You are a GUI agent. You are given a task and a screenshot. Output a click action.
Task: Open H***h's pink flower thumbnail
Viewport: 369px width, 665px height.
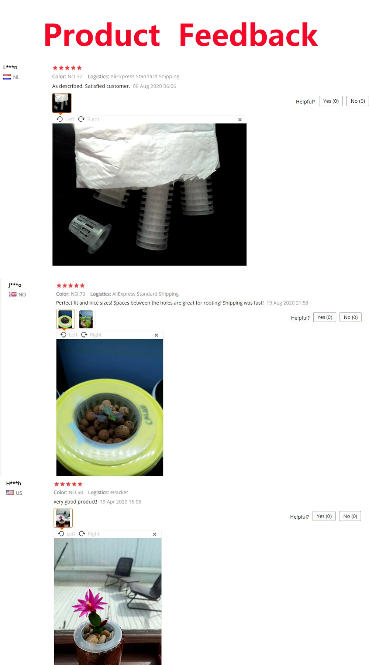(x=63, y=518)
